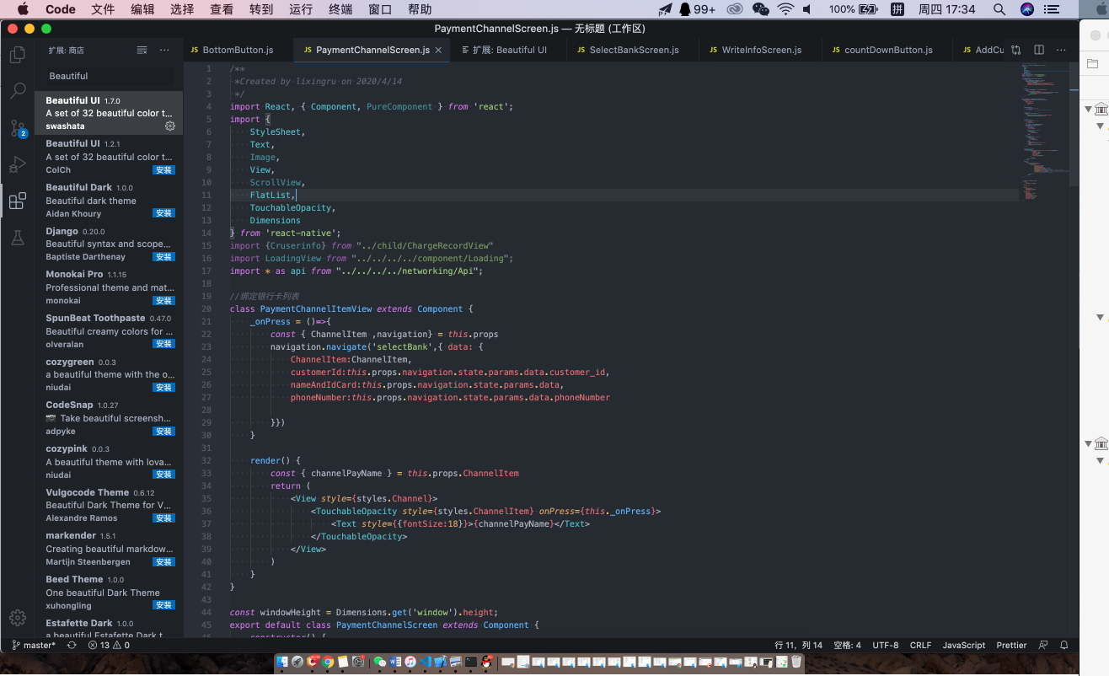Change file encoding UTF-8

tap(885, 646)
